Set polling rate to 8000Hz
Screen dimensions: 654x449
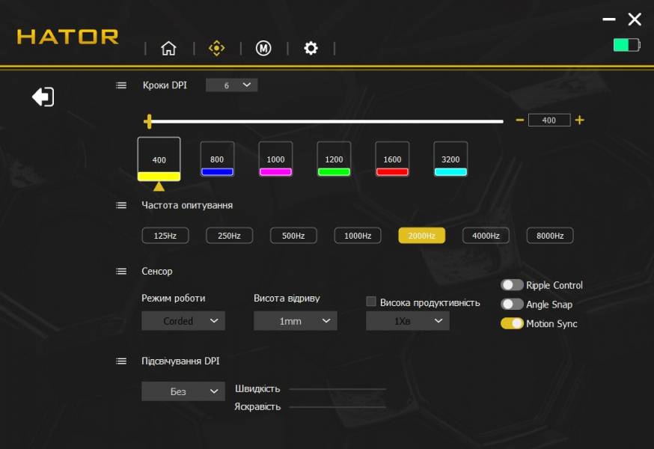pos(550,236)
